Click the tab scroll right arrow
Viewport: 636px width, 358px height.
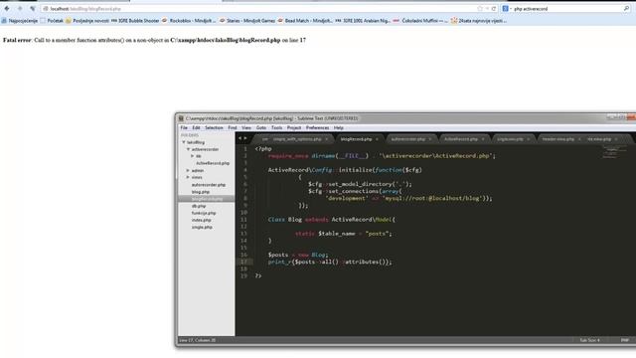(x=245, y=138)
